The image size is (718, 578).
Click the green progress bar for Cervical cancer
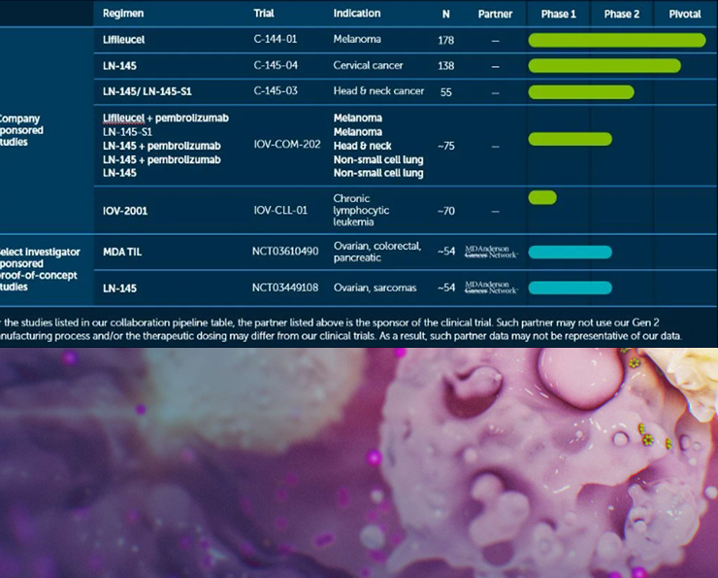(604, 65)
